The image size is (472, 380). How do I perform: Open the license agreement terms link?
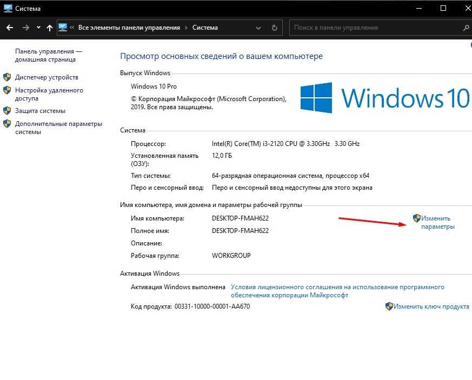point(337,291)
